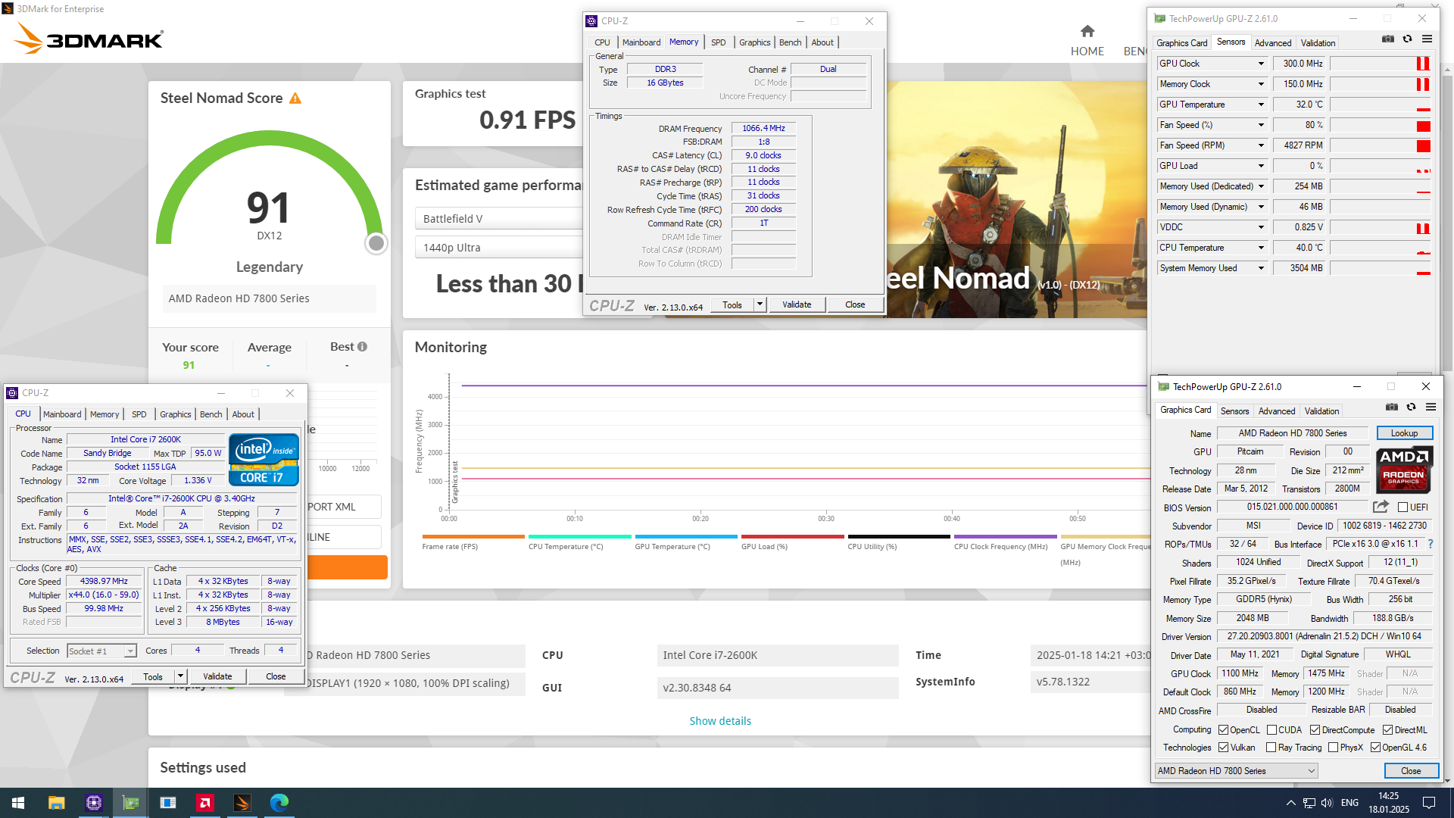
Task: Click the Best score info icon
Action: pos(362,346)
